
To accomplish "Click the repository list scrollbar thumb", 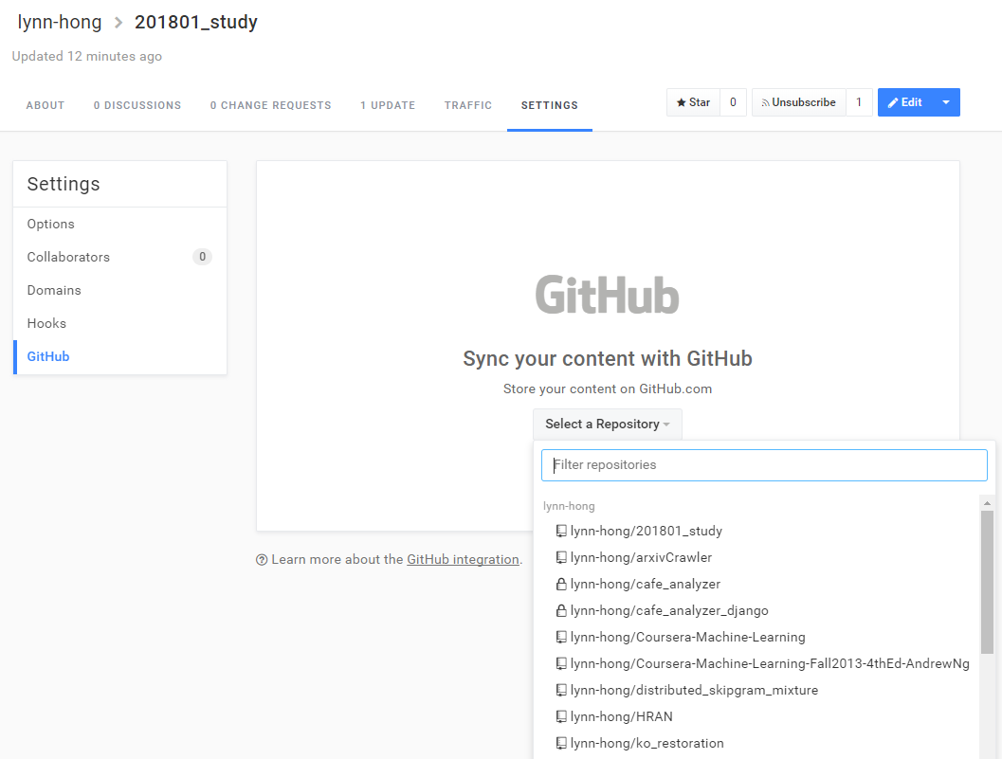I will click(x=987, y=582).
